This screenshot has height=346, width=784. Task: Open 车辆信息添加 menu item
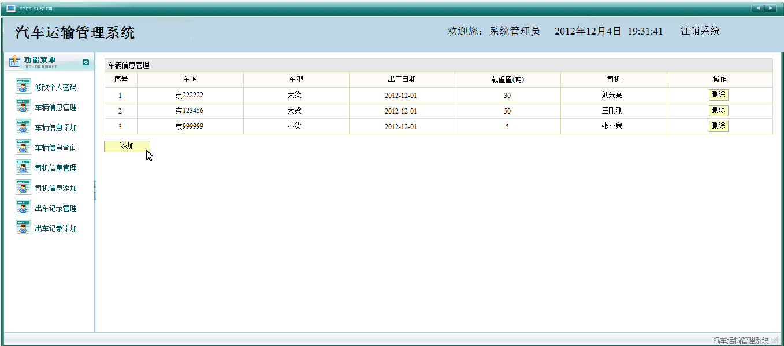55,127
